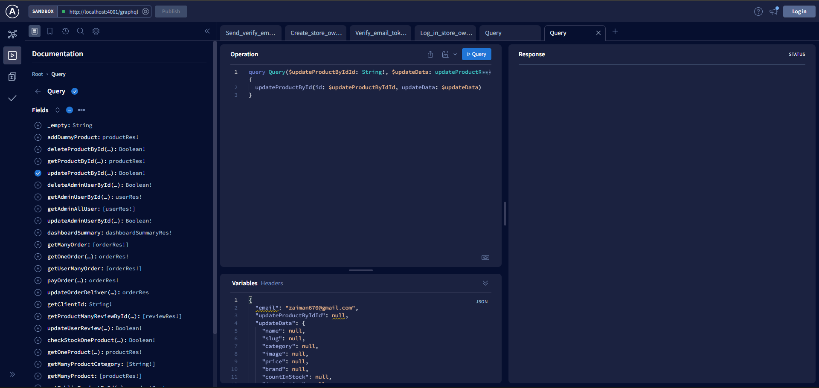
Task: Add addDummyProduct field with its plus circle
Action: coord(38,137)
